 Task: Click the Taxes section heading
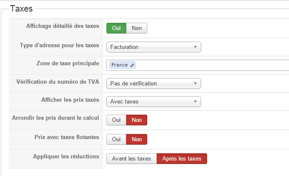(22, 9)
